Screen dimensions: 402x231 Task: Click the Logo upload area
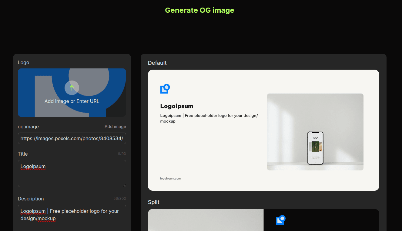tap(72, 93)
